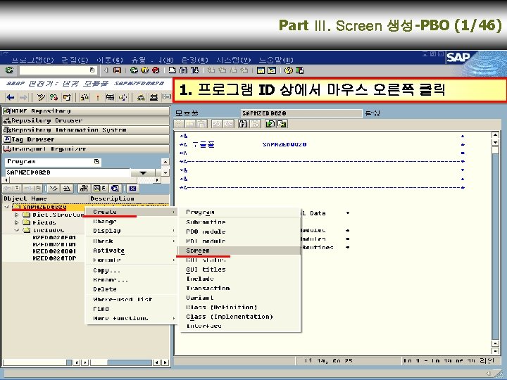Click the editor Paste clipboard icon

click(201, 124)
